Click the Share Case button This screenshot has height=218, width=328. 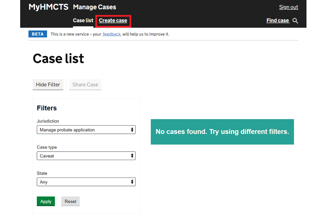(85, 84)
